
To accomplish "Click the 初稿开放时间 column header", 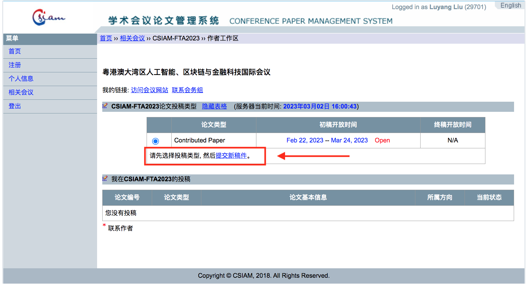I will click(x=338, y=125).
